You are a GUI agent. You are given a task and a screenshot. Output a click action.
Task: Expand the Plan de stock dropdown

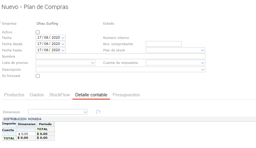tap(203, 50)
